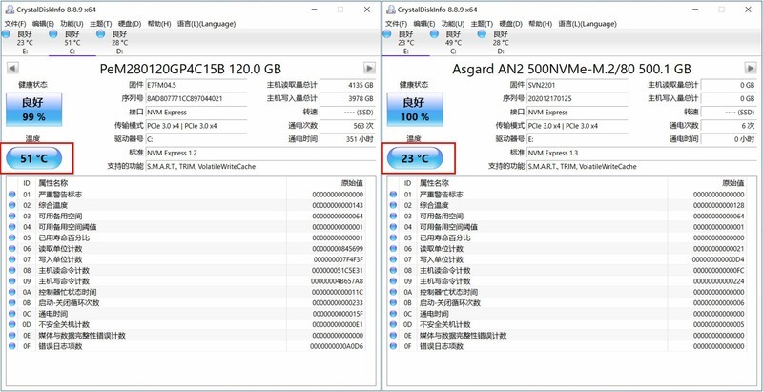
Task: Click status dot for 02 综合温度 in left window
Action: tap(11, 205)
